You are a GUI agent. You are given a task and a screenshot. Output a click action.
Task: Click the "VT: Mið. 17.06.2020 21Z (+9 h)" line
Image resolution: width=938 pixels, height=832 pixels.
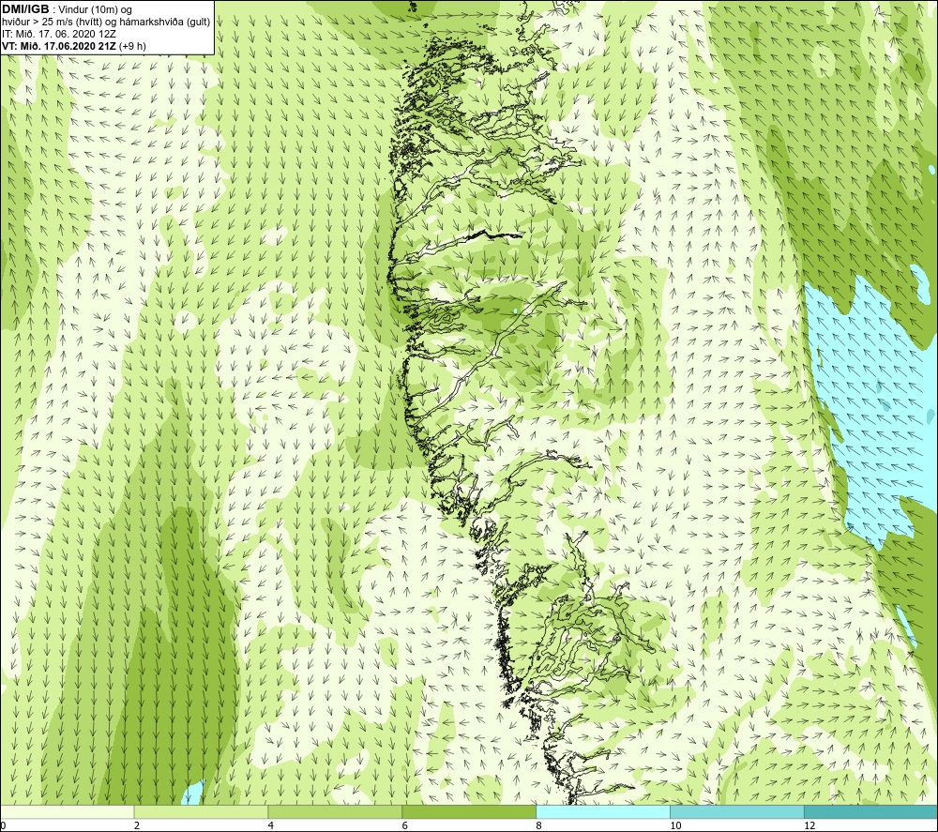[73, 45]
